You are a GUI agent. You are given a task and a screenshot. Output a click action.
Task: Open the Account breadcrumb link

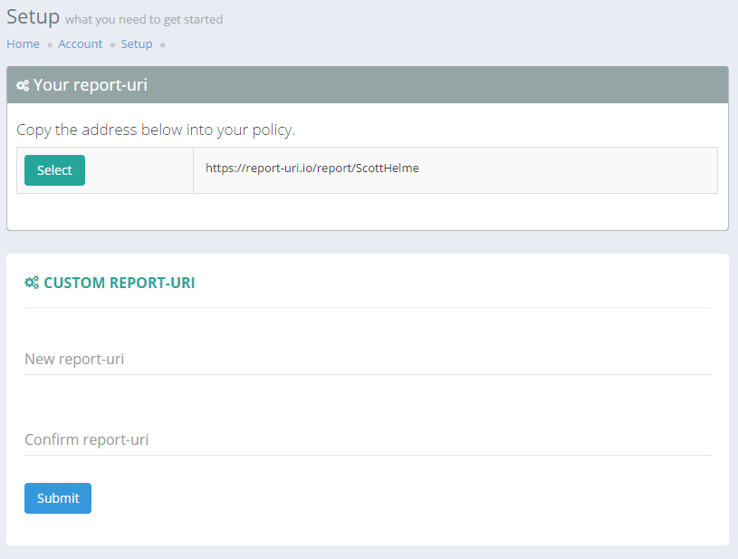(x=81, y=43)
